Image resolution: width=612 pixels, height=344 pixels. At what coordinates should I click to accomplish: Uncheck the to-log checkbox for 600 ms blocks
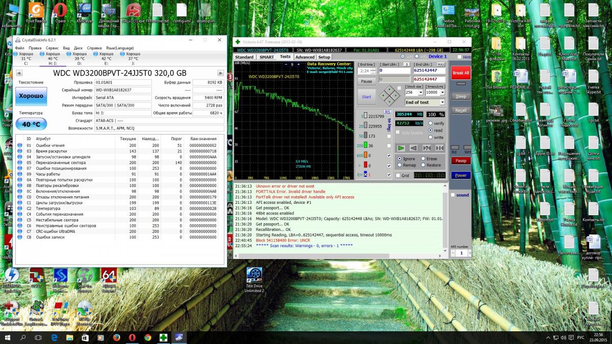click(389, 155)
